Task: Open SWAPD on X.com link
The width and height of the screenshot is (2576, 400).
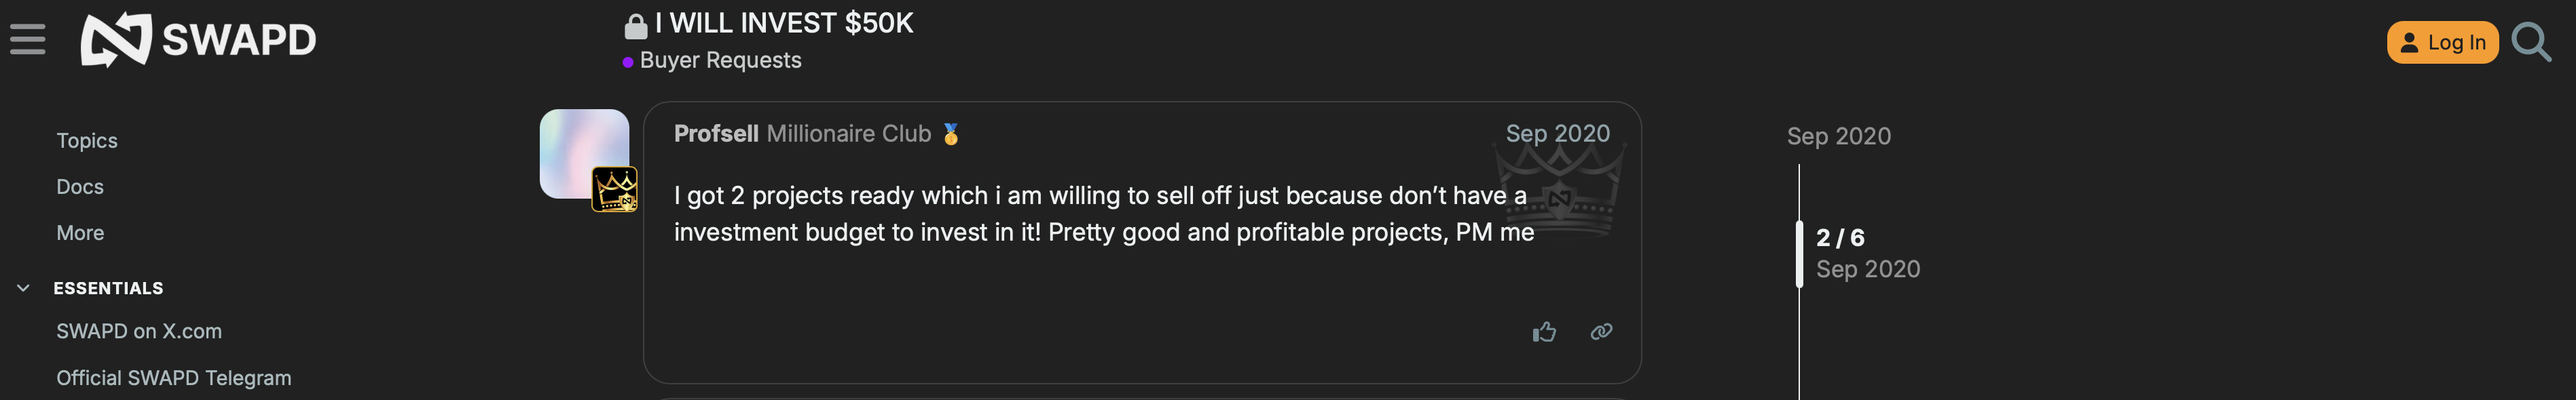Action: 139,331
